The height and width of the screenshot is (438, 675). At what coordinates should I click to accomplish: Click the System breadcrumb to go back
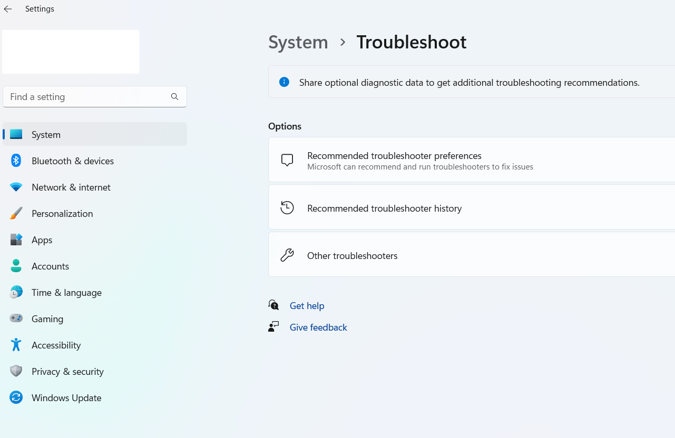coord(298,42)
